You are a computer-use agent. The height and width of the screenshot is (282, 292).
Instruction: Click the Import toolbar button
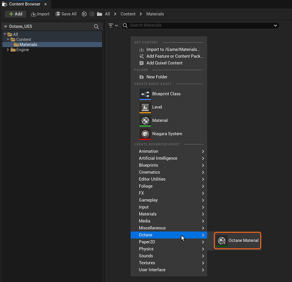click(40, 14)
